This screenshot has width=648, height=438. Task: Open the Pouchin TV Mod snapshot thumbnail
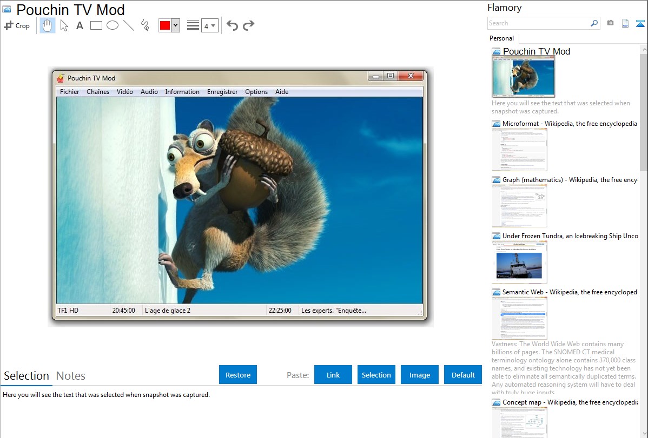point(523,77)
